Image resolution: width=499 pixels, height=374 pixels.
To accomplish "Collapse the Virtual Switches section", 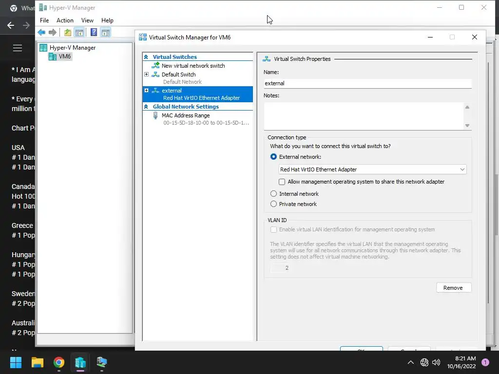I will coord(146,57).
